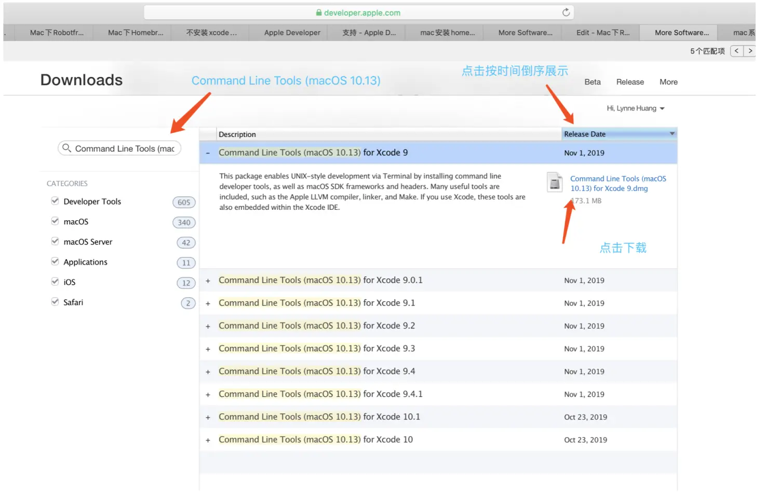This screenshot has width=779, height=499.
Task: Click the Downloads page heading
Action: click(82, 80)
